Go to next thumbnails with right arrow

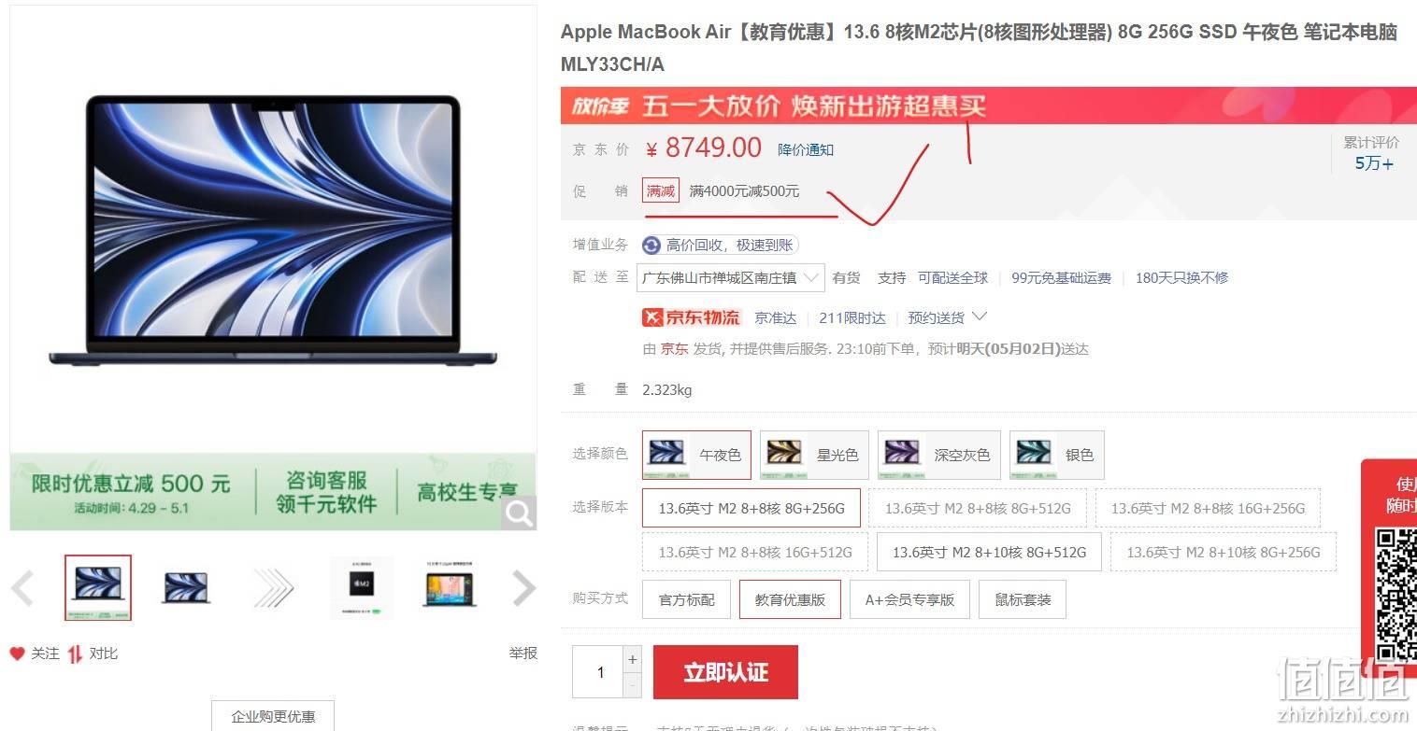pos(524,588)
